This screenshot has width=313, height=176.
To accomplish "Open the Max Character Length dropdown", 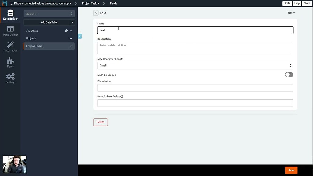I will [195, 65].
